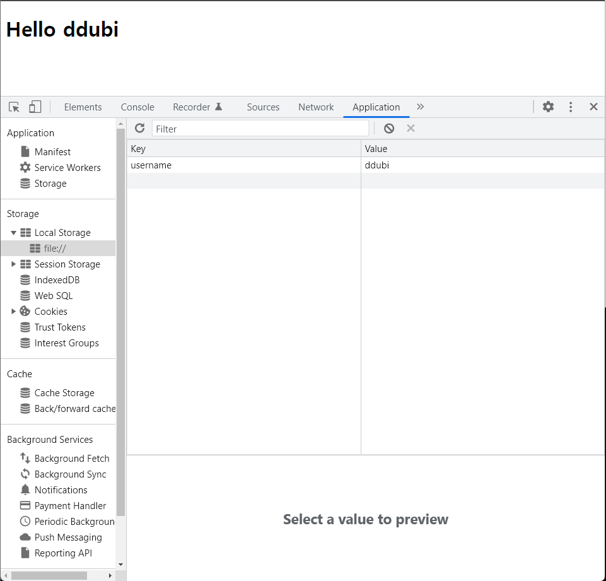This screenshot has height=581, width=606.
Task: Activate the inspect element picker icon
Action: pyautogui.click(x=15, y=107)
